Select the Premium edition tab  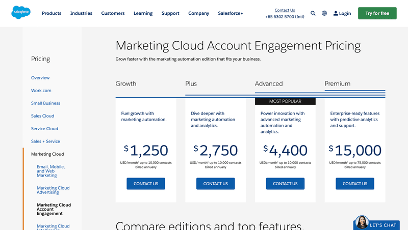point(338,83)
